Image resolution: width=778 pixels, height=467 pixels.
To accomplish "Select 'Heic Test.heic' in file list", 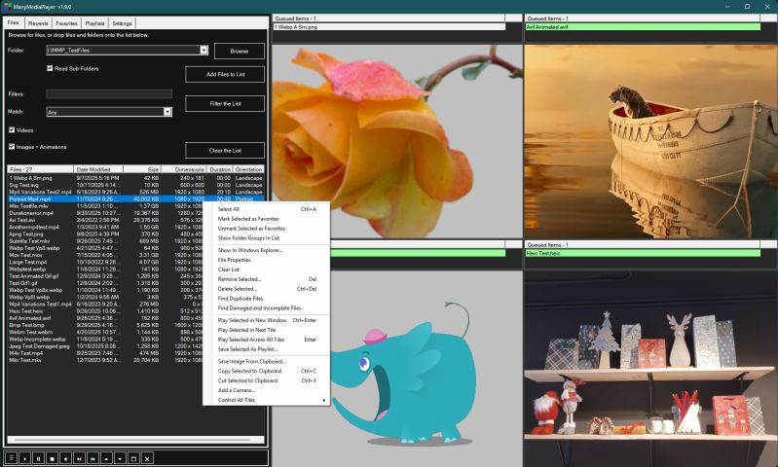I will tap(105, 311).
